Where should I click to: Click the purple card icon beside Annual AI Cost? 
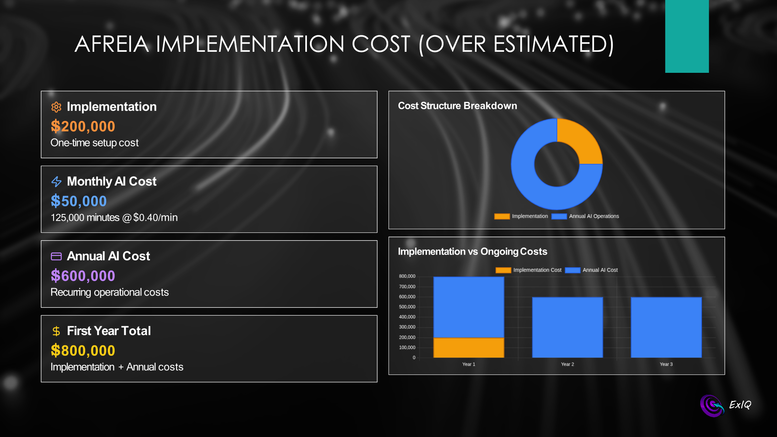click(x=56, y=256)
